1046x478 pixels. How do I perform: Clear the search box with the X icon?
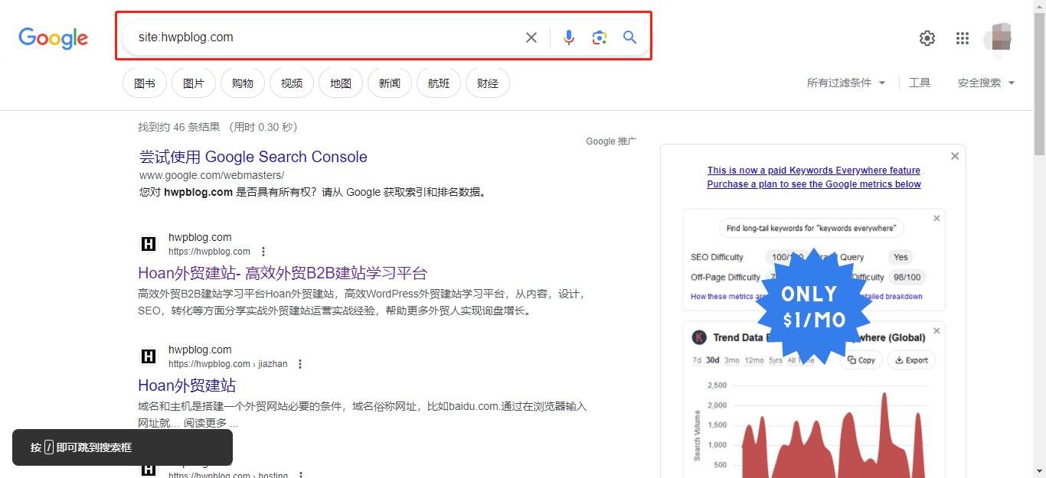pyautogui.click(x=531, y=37)
